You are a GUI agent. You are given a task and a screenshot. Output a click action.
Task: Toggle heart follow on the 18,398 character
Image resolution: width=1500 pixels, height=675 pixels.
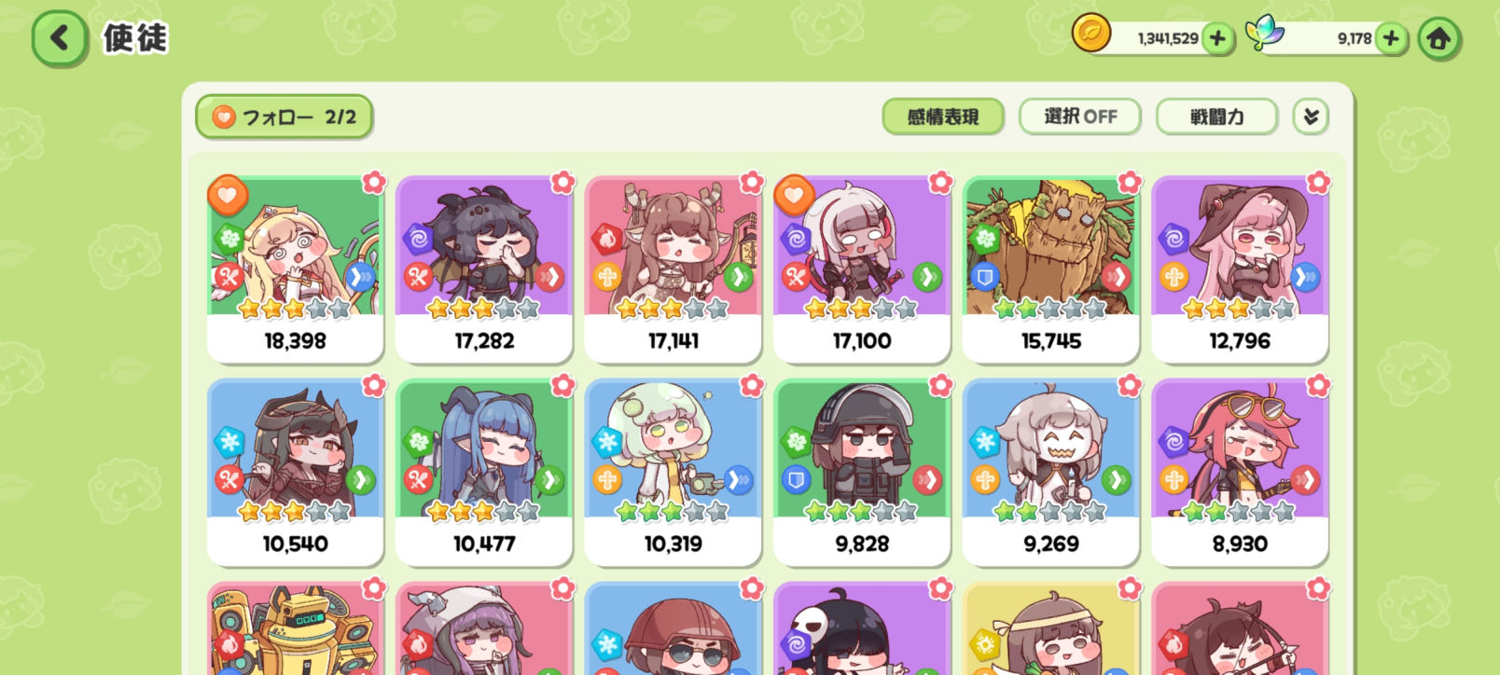(x=227, y=195)
